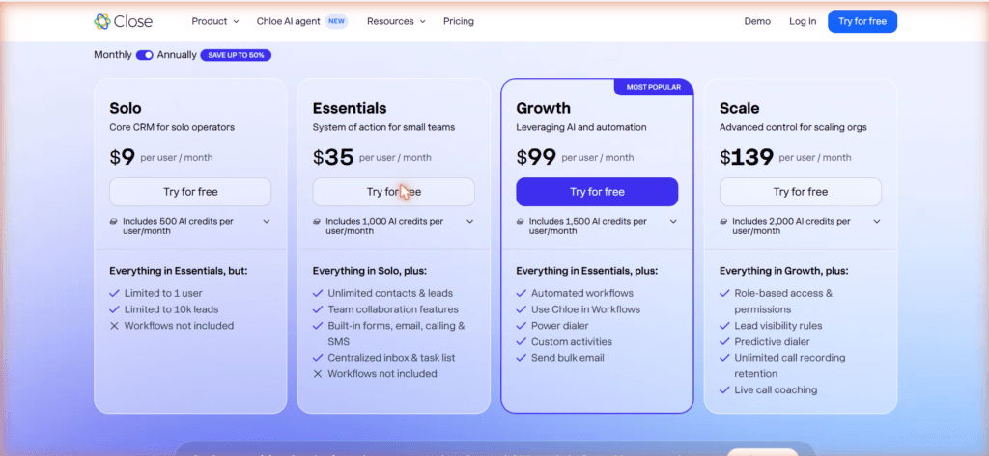Expand the 1,500 AI credits details chevron
Screen dimensions: 989x456
[x=673, y=222]
